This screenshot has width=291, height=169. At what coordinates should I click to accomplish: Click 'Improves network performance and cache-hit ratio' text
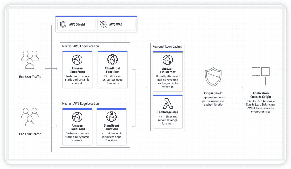[213, 101]
